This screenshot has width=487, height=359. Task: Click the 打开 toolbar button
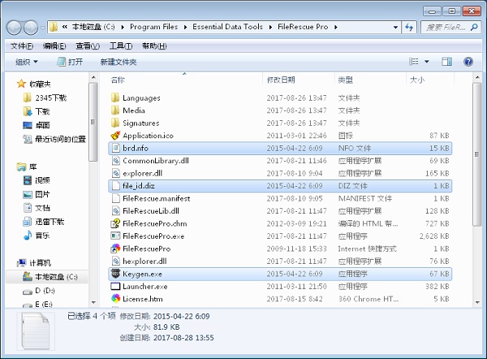[x=70, y=62]
